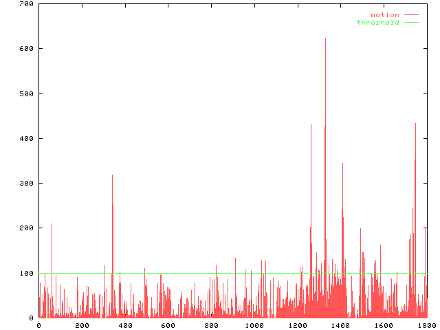Click the x-axis label 1800

tap(426, 326)
